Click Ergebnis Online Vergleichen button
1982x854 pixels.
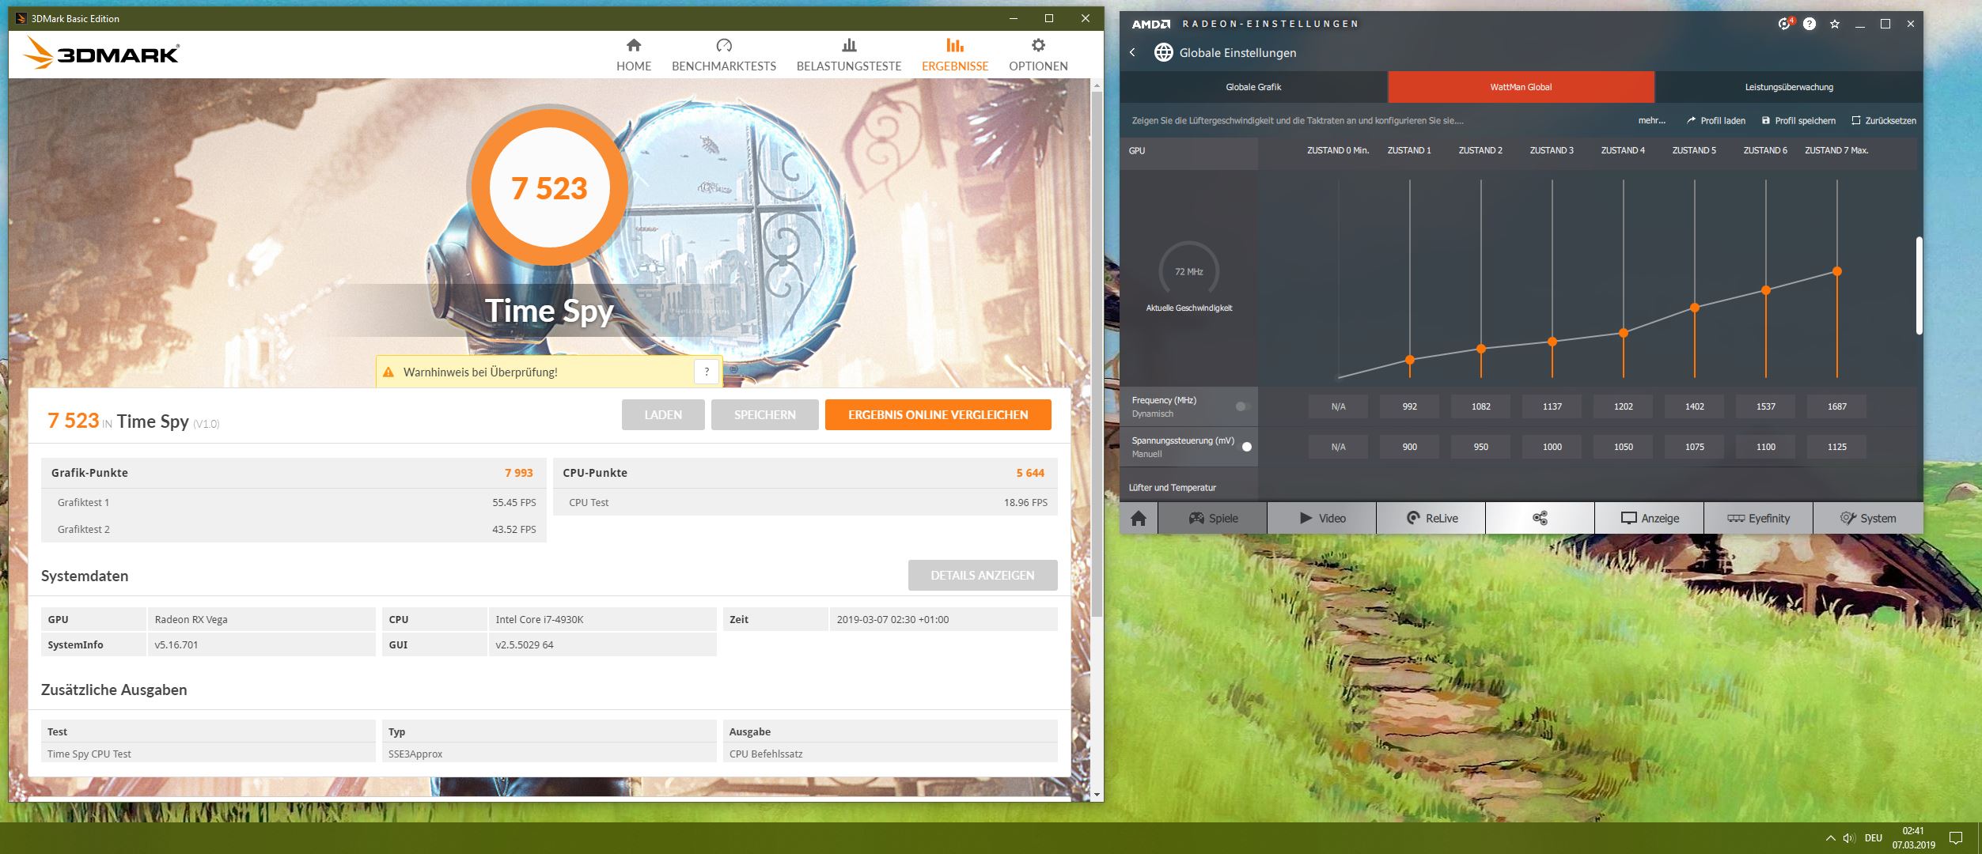pos(938,415)
